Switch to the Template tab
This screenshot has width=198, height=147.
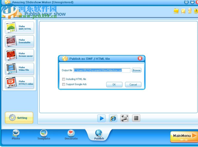(44, 135)
